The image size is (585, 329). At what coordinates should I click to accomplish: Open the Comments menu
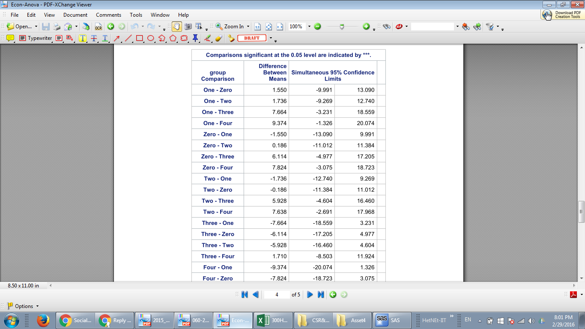tap(108, 15)
